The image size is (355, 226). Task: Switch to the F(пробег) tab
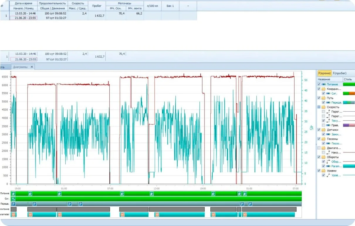340,73
